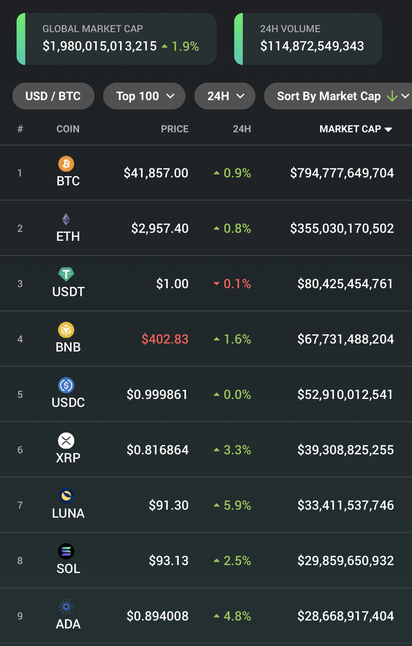Screen dimensions: 412x646
Task: Toggle sort direction green arrow
Action: (x=392, y=96)
